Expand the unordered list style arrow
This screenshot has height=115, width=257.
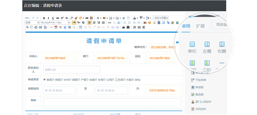pos(120,18)
